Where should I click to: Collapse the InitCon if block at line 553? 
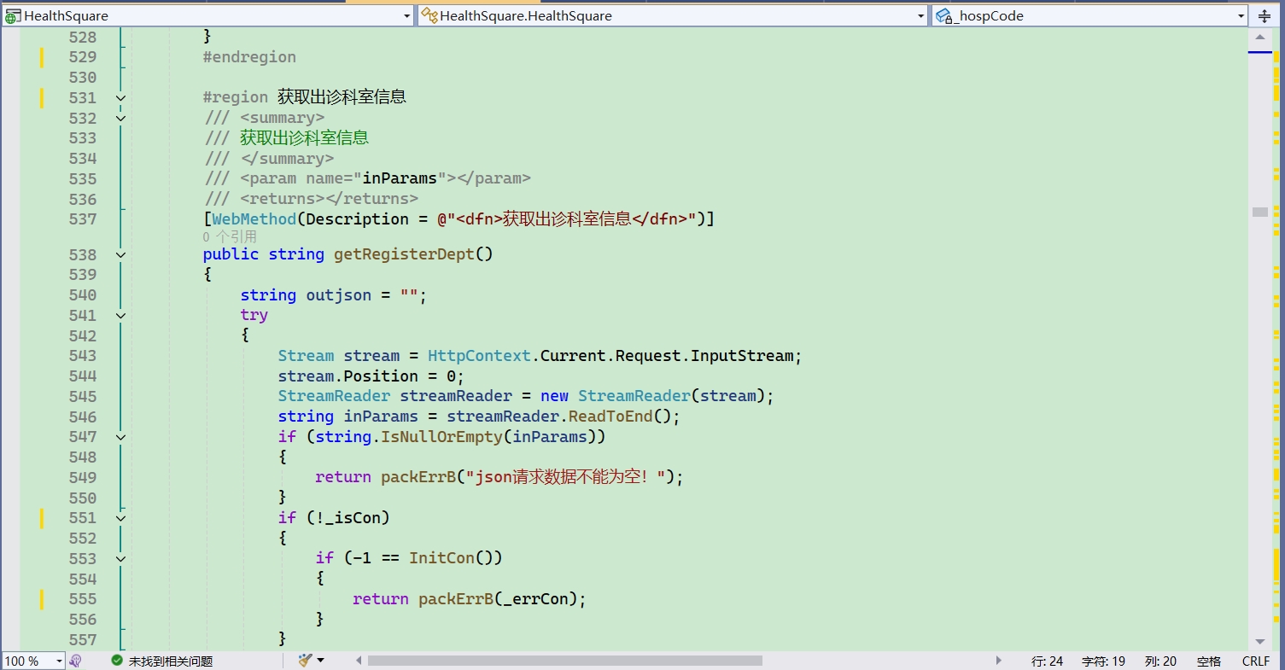tap(120, 558)
